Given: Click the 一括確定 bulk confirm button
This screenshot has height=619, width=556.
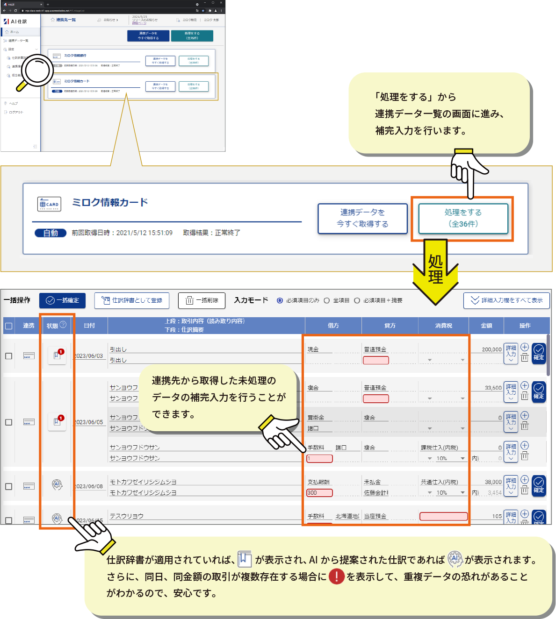Looking at the screenshot, I should click(x=62, y=300).
